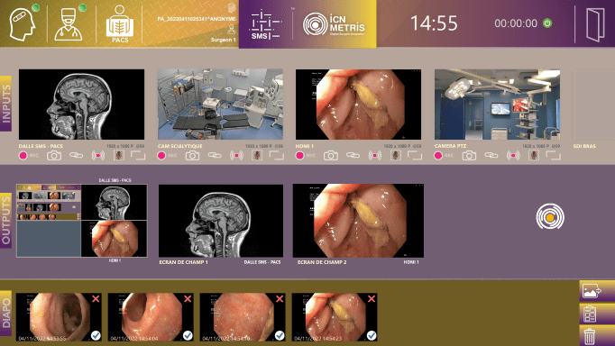Viewport: 615px width, 346px height.
Task: Select ECRAN DE CHAMP 2 output
Action: [358, 221]
